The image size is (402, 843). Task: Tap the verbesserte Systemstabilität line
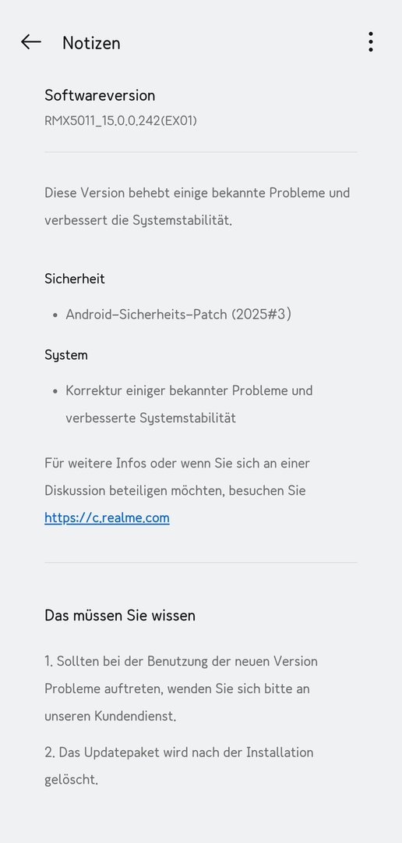click(151, 418)
